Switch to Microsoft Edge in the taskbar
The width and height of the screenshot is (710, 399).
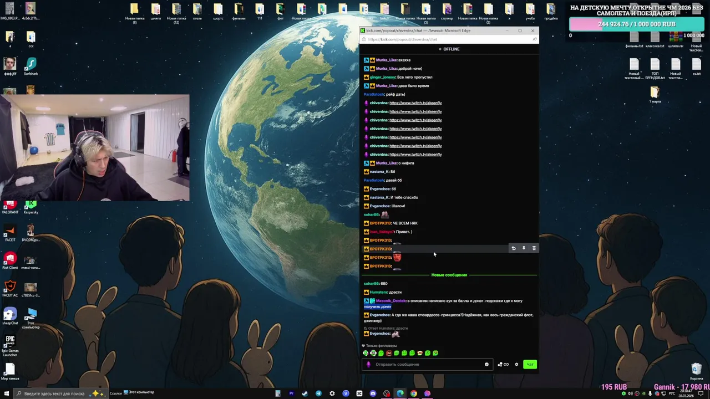coord(400,393)
